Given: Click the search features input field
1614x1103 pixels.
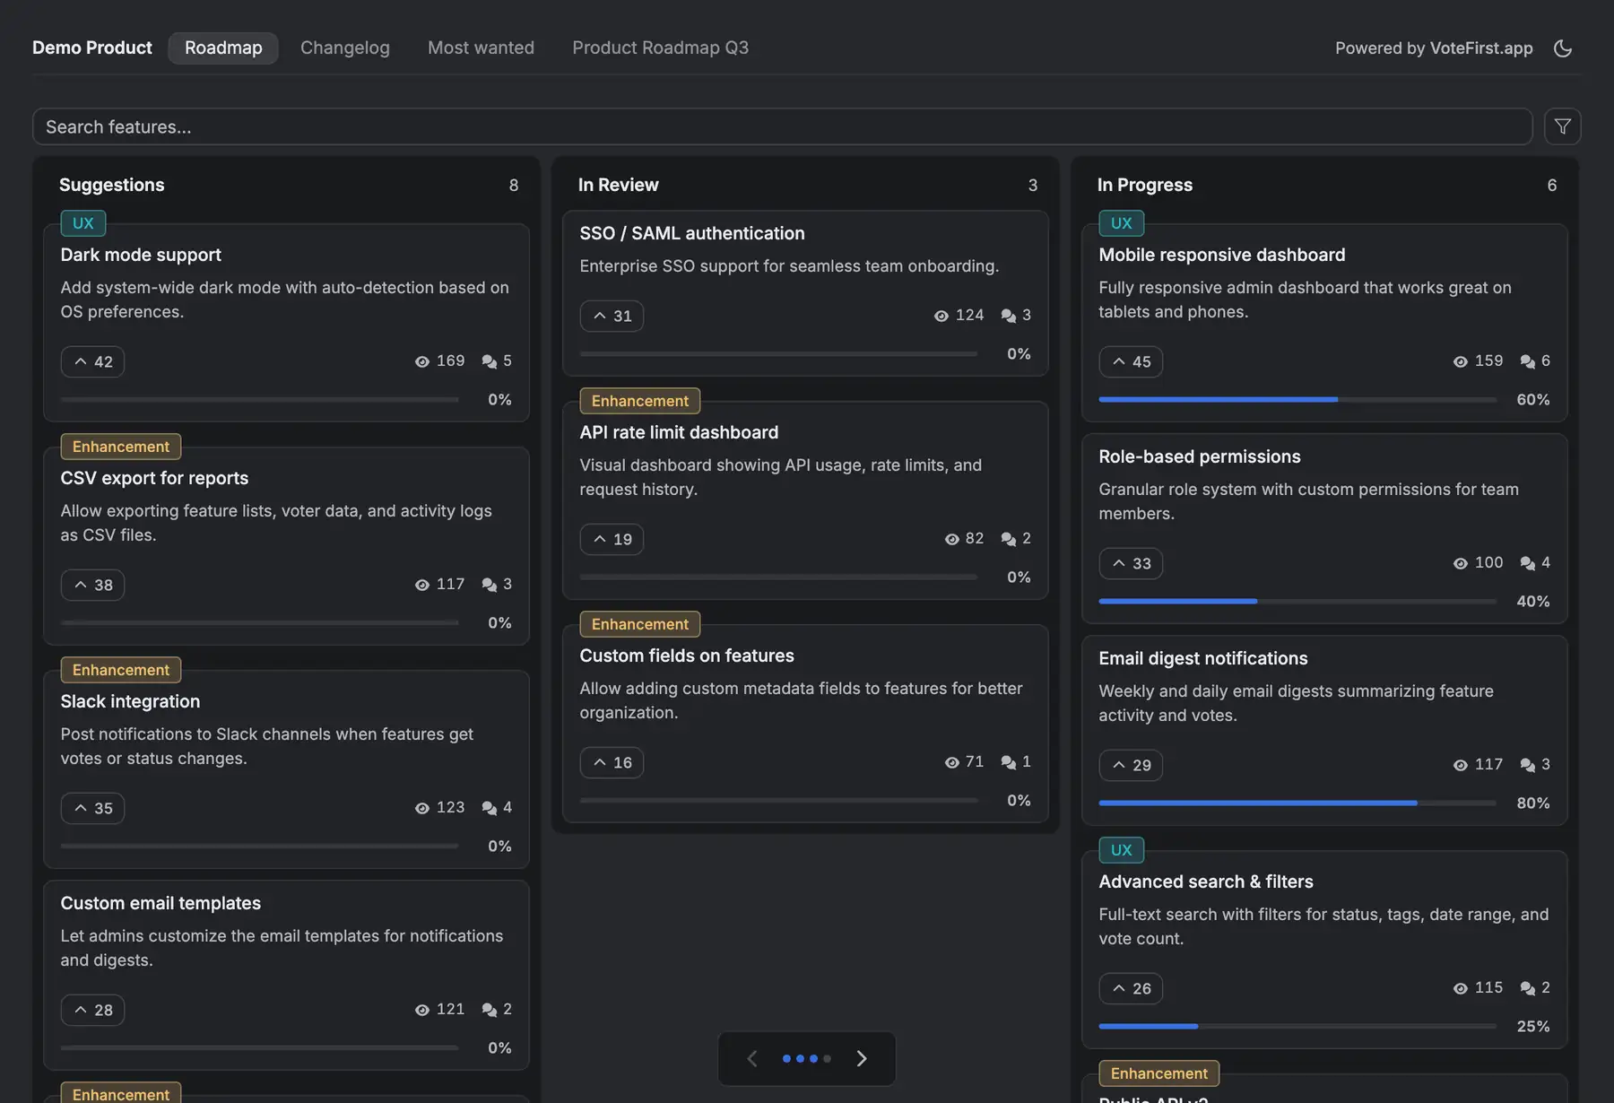Looking at the screenshot, I should tap(782, 126).
